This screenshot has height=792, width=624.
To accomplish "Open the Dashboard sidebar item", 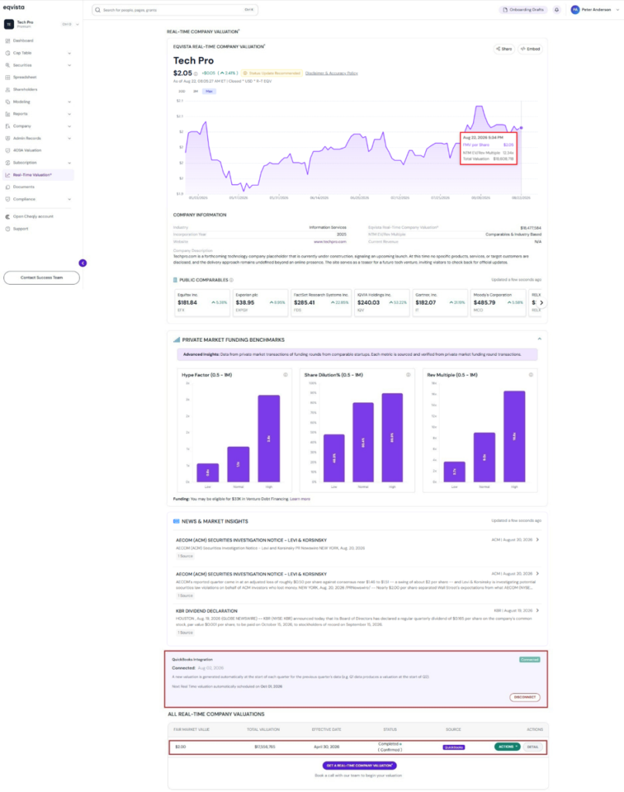I will pyautogui.click(x=23, y=40).
